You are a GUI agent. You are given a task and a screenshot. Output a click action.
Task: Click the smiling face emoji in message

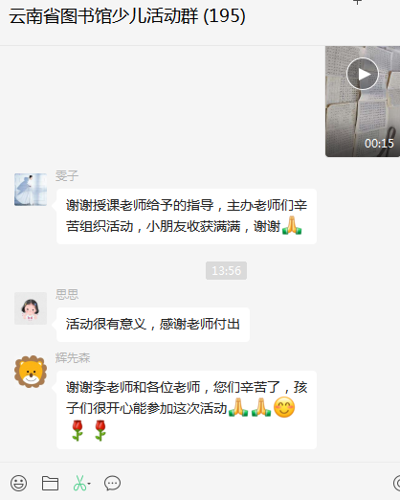point(284,407)
